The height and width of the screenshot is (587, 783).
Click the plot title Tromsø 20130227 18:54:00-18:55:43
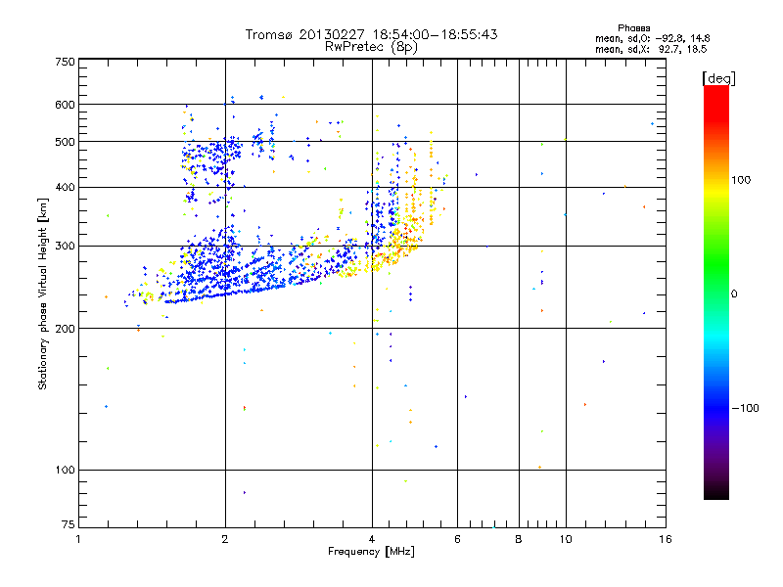[x=371, y=34]
